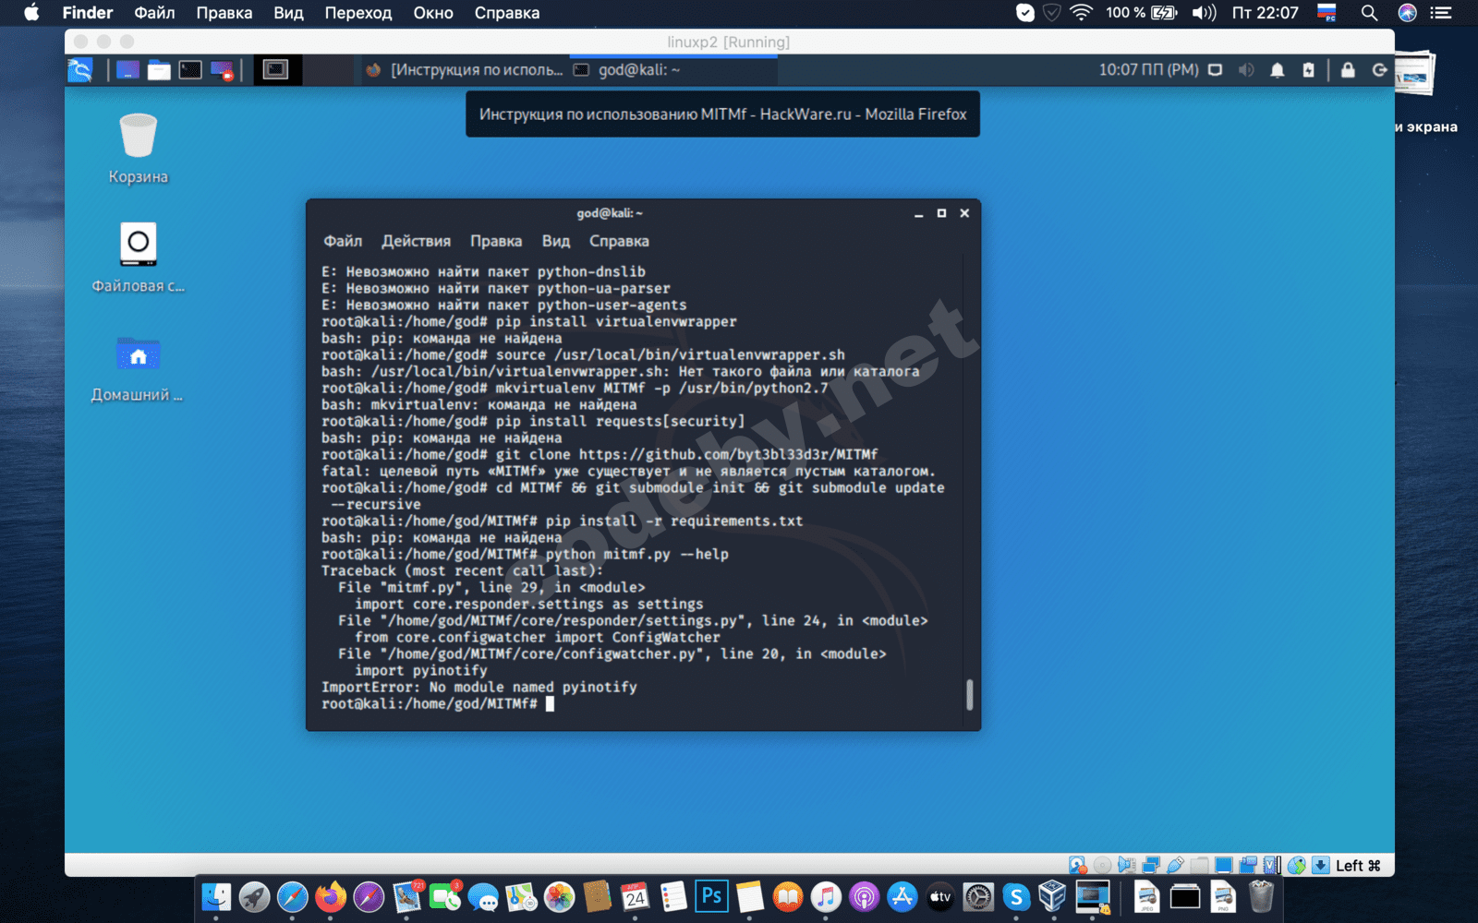Switch to the god@kali terminal taskbar button
The width and height of the screenshot is (1478, 923).
coord(672,70)
